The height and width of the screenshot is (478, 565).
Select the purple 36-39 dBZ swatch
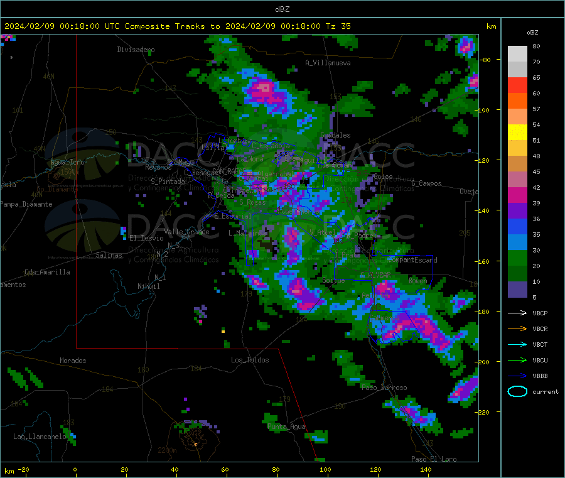pos(517,211)
